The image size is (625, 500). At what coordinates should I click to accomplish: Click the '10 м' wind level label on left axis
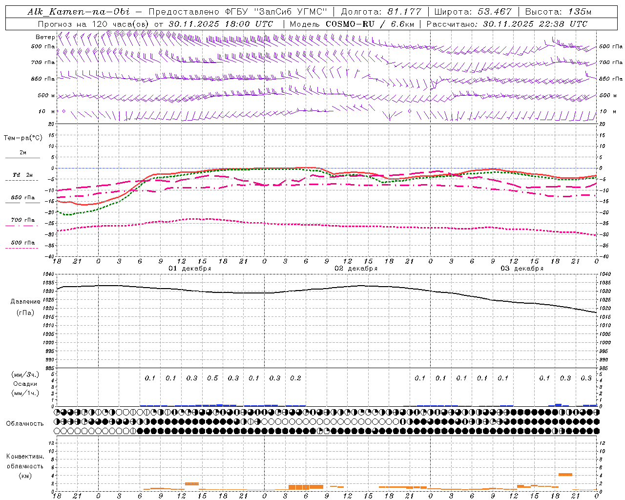[x=47, y=112]
